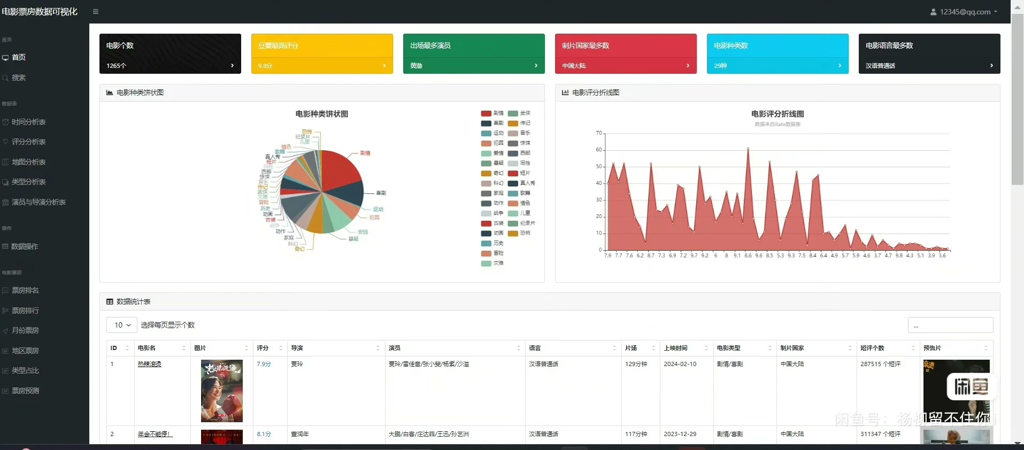Click the list icon for 类型占比
Viewport: 1024px width, 450px height.
[5, 370]
